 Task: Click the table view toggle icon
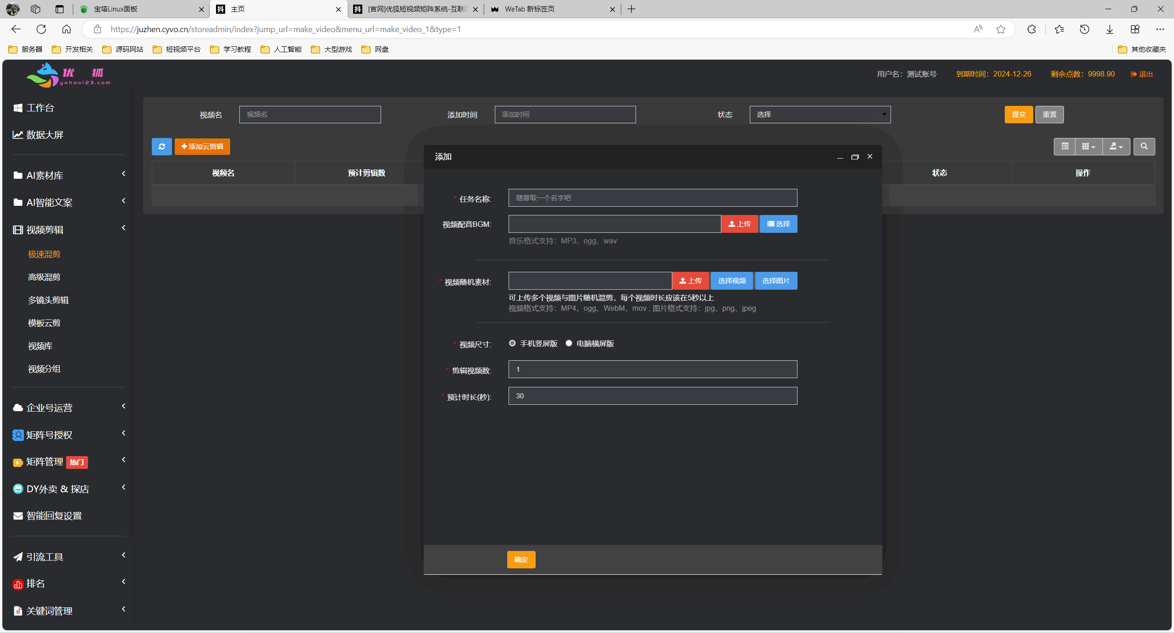pyautogui.click(x=1064, y=147)
